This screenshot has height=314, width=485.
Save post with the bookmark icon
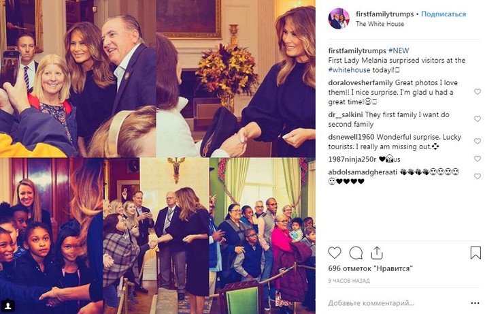pos(475,253)
